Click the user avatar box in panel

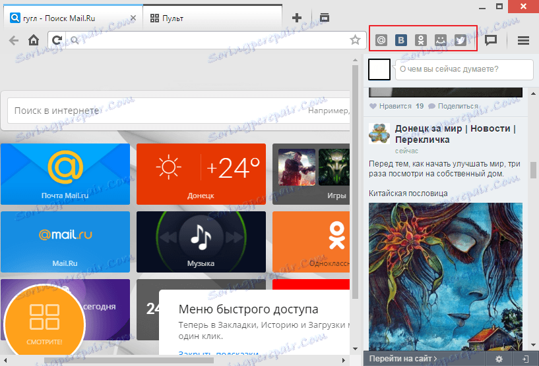point(379,69)
